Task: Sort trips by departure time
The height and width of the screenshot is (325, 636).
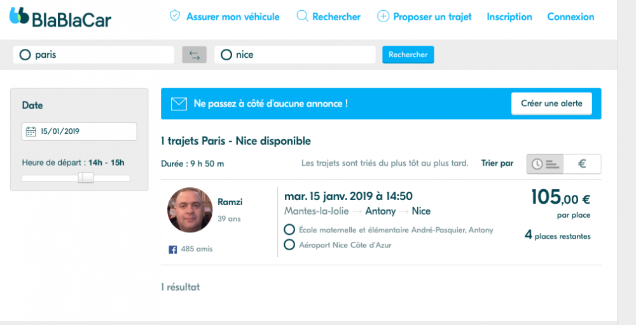Action: click(545, 164)
